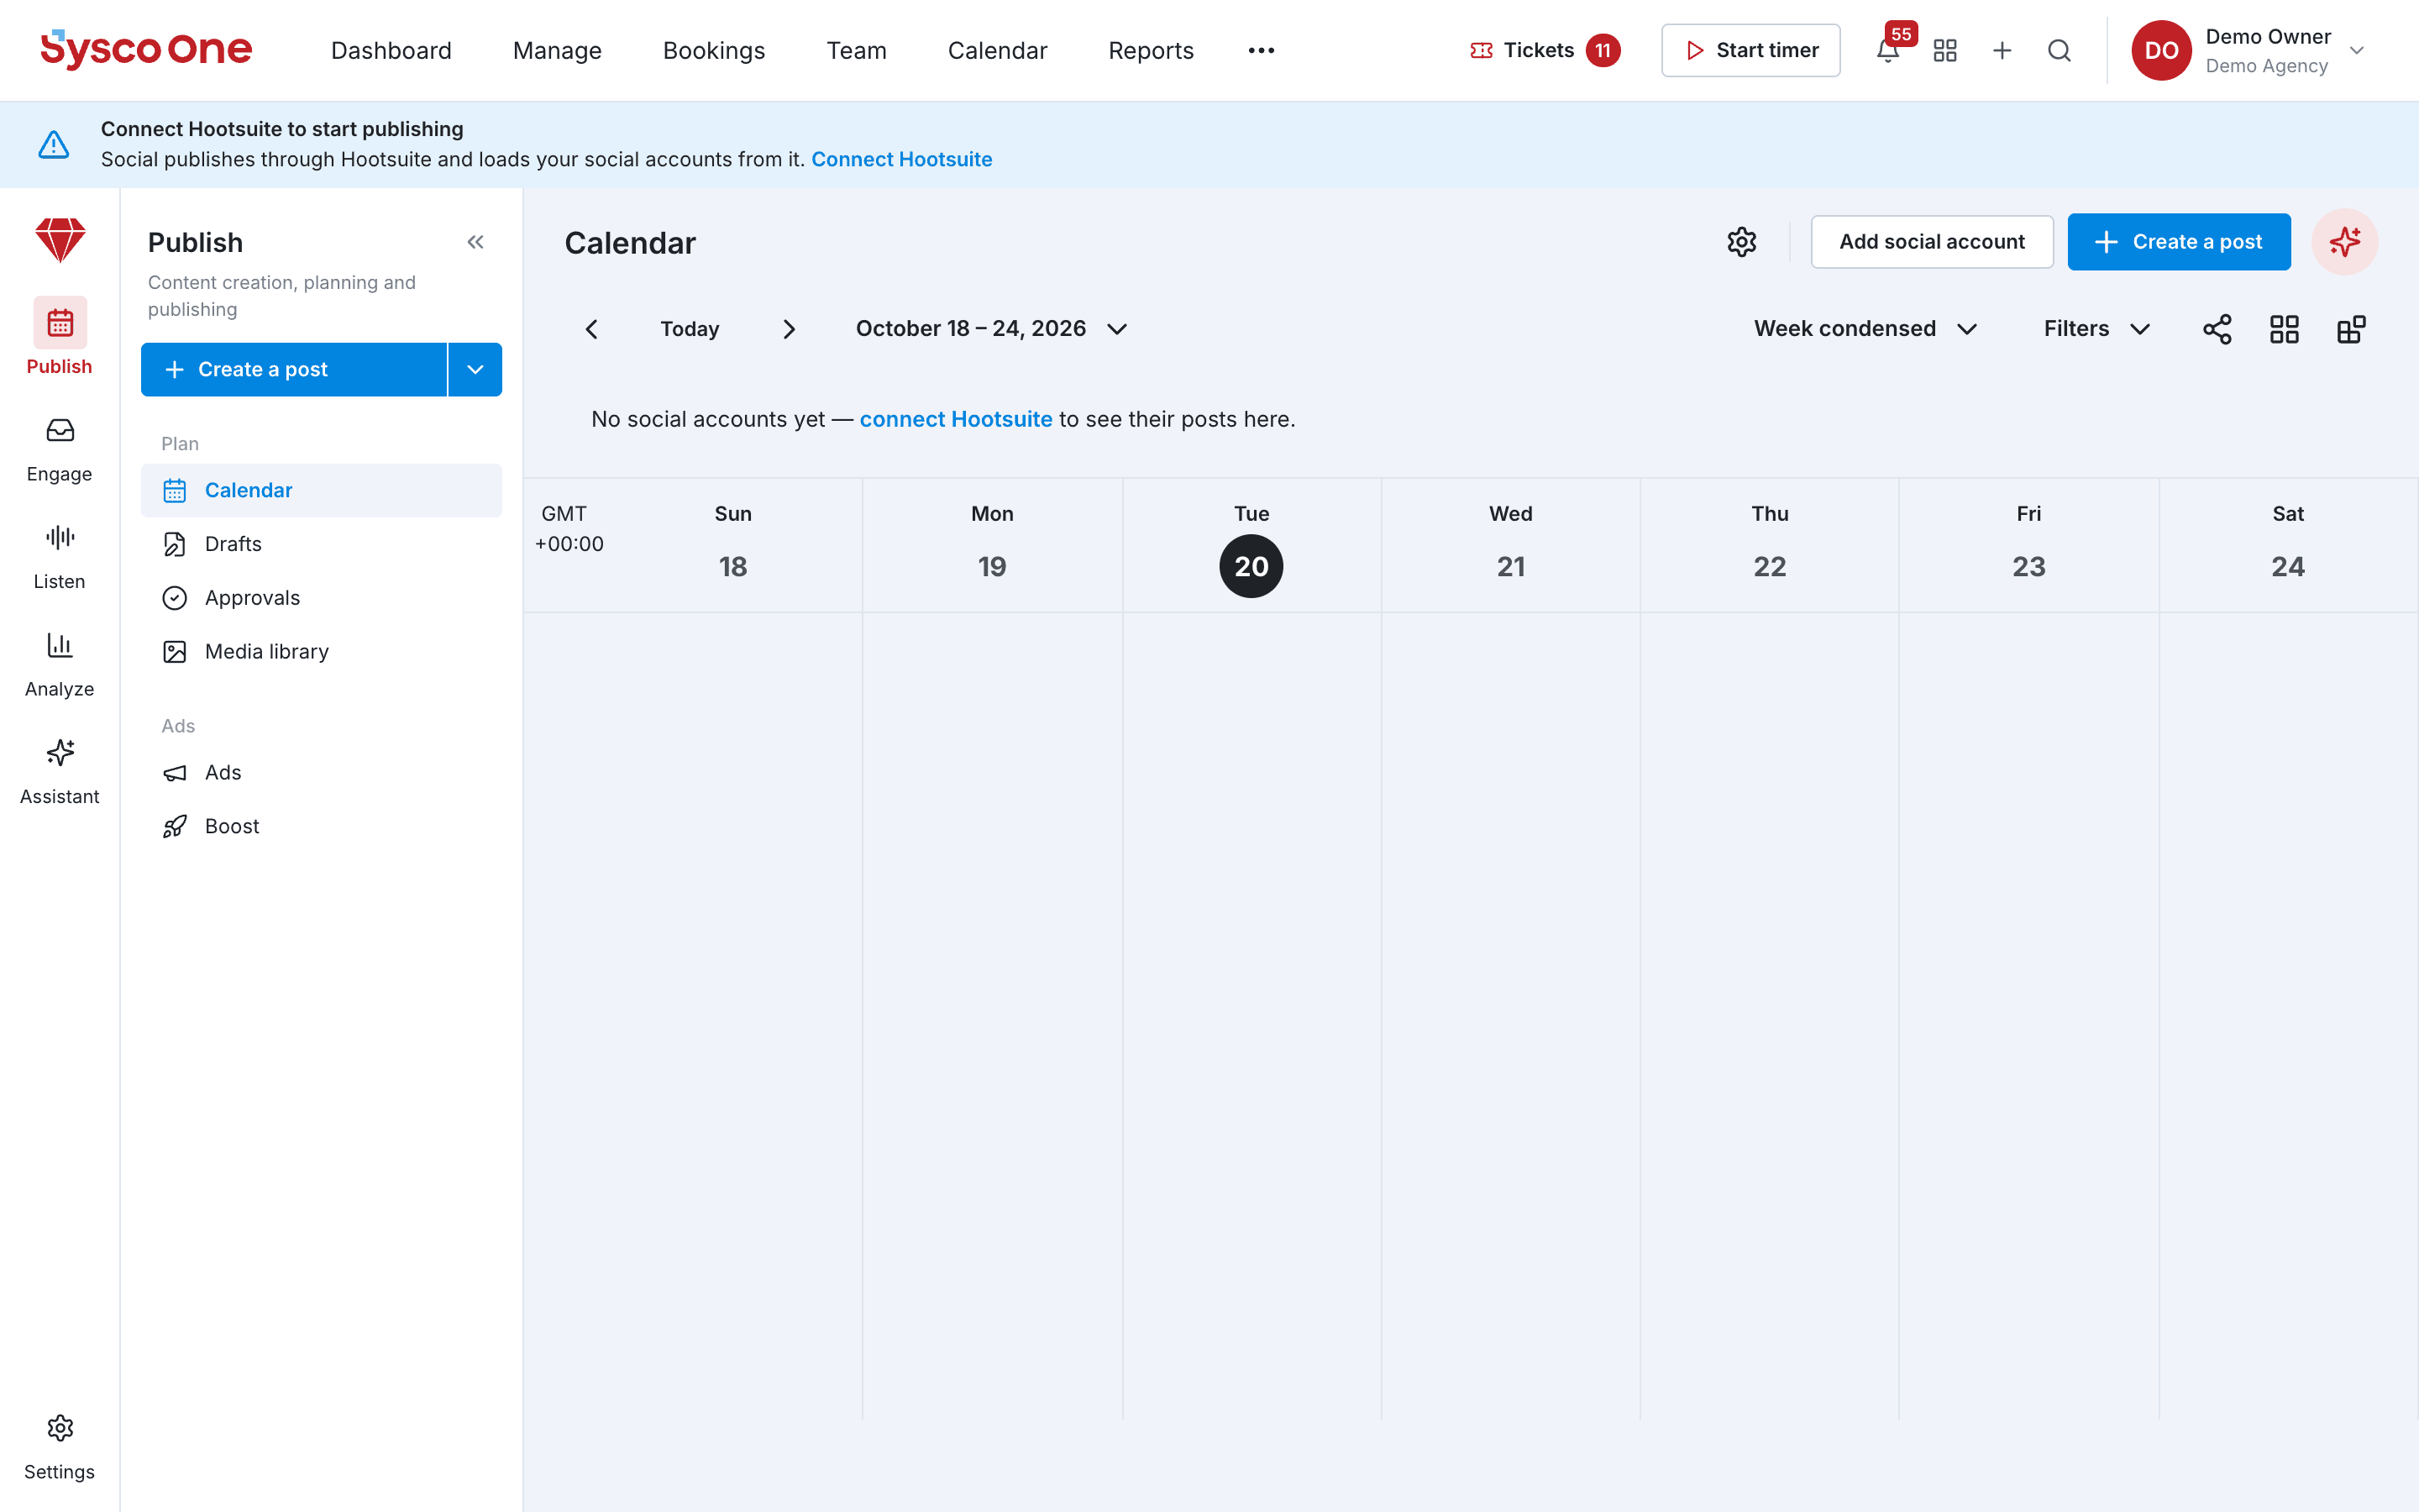Open the more menu ellipsis in top nav
This screenshot has height=1512, width=2419.
click(x=1262, y=50)
